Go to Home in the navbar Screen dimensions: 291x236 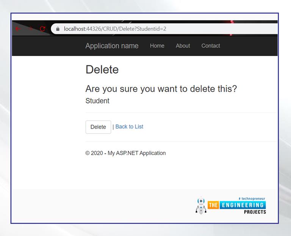click(157, 46)
